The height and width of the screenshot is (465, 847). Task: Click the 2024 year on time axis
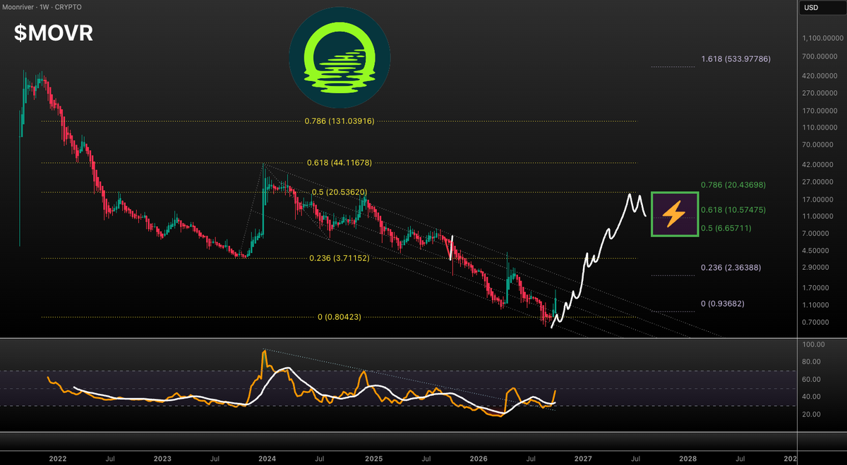click(x=268, y=458)
